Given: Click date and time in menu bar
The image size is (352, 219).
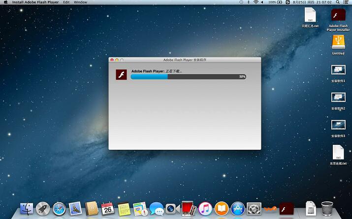Looking at the screenshot, I should (x=312, y=2).
